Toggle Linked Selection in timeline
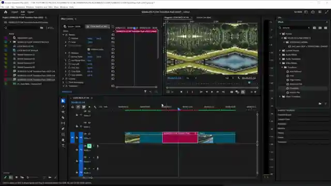 pos(84,107)
